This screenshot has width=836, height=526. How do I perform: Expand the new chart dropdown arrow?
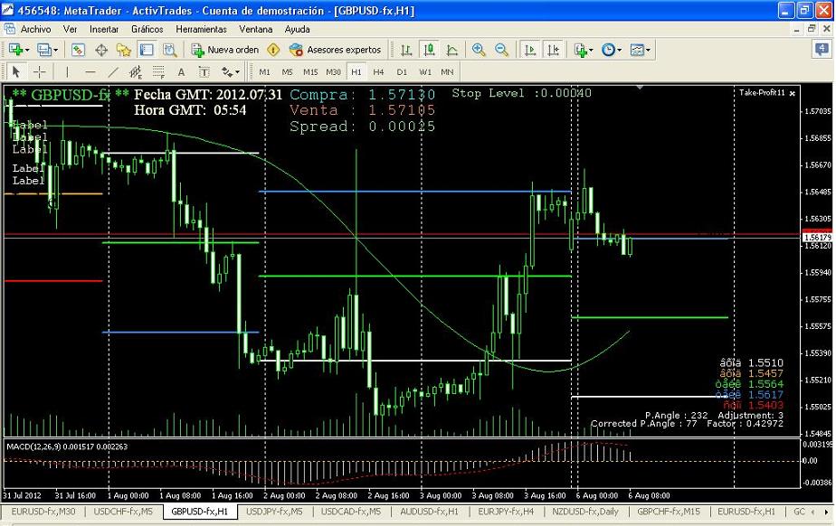[27, 50]
